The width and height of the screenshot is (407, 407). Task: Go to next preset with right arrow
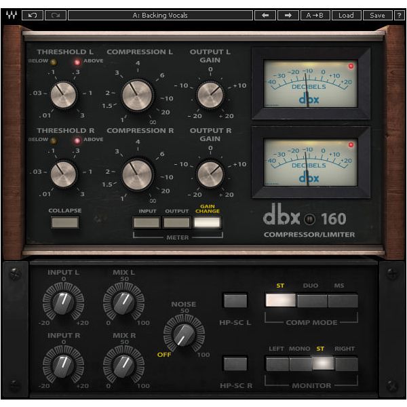(x=288, y=15)
